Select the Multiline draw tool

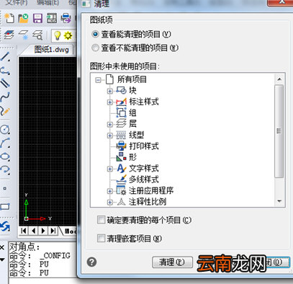point(5,83)
